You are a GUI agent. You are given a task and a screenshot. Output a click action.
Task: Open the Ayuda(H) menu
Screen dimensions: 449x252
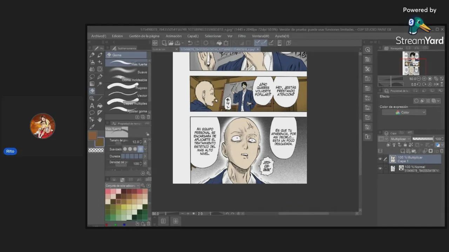coord(282,36)
